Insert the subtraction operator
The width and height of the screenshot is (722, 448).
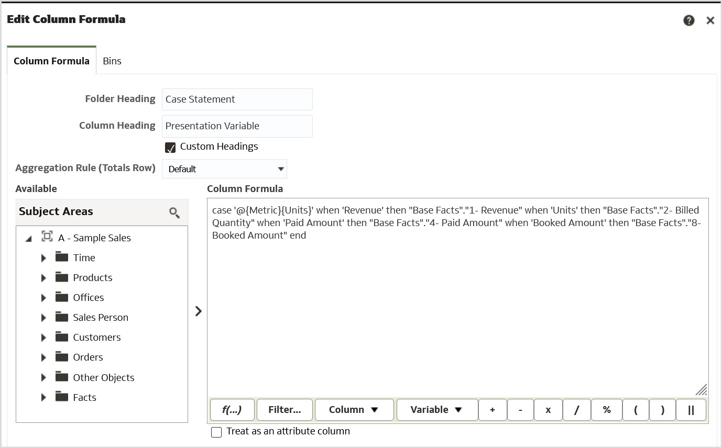pyautogui.click(x=520, y=410)
